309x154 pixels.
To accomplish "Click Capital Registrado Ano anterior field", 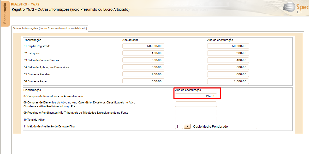I will pyautogui.click(x=143, y=46).
